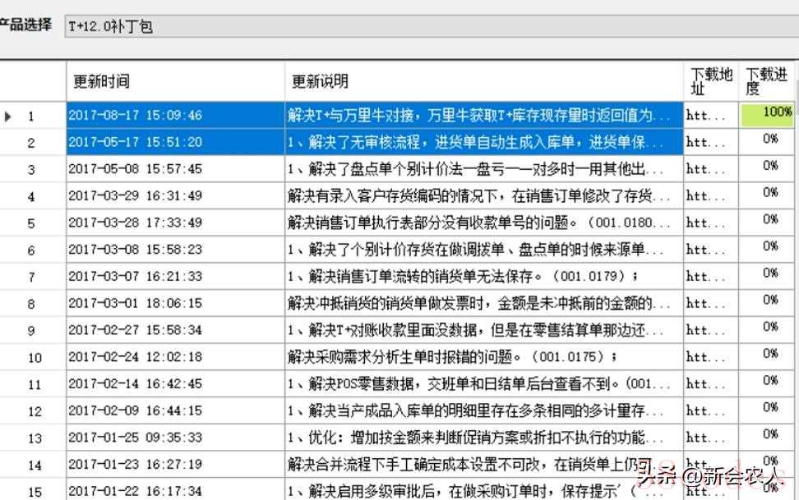Select row header number 7

tap(33, 277)
